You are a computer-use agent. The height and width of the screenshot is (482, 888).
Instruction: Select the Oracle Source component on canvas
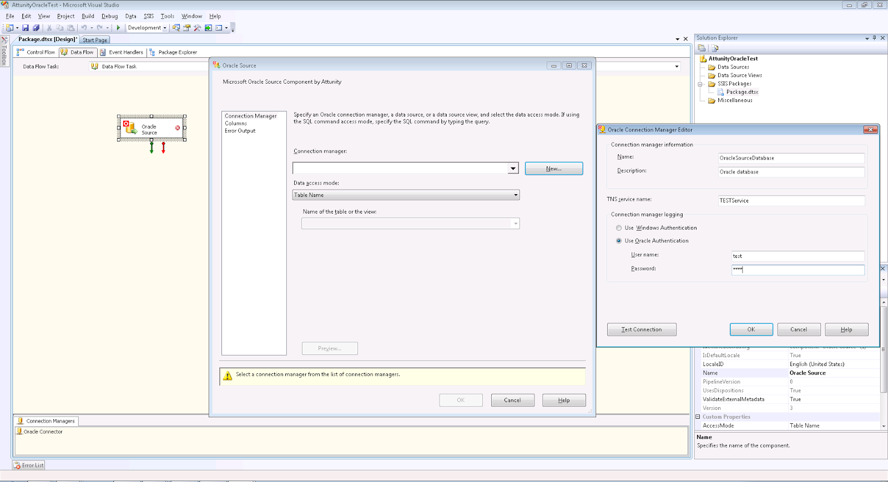tap(152, 128)
